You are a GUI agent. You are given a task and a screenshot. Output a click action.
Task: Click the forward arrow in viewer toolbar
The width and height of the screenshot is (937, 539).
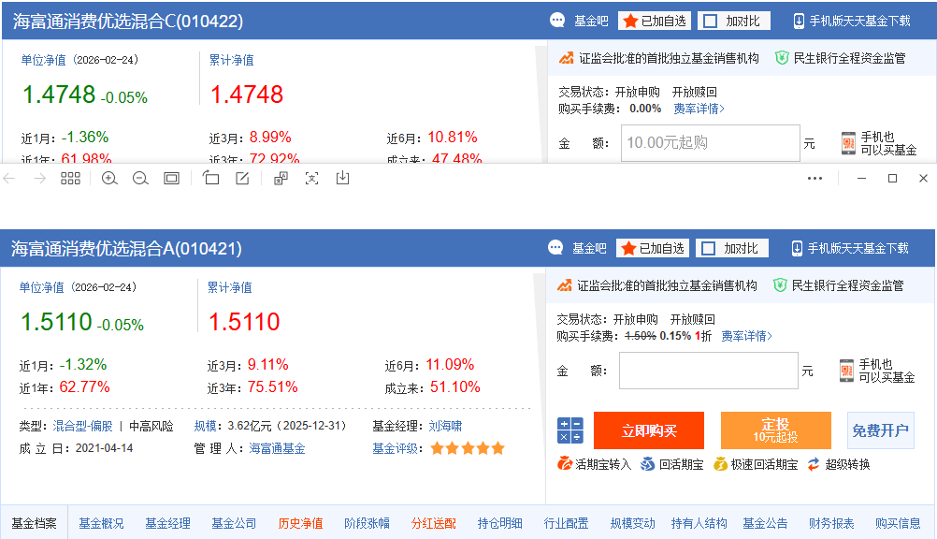click(39, 179)
